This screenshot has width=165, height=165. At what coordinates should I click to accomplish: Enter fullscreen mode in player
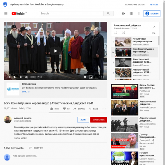(x=102, y=77)
